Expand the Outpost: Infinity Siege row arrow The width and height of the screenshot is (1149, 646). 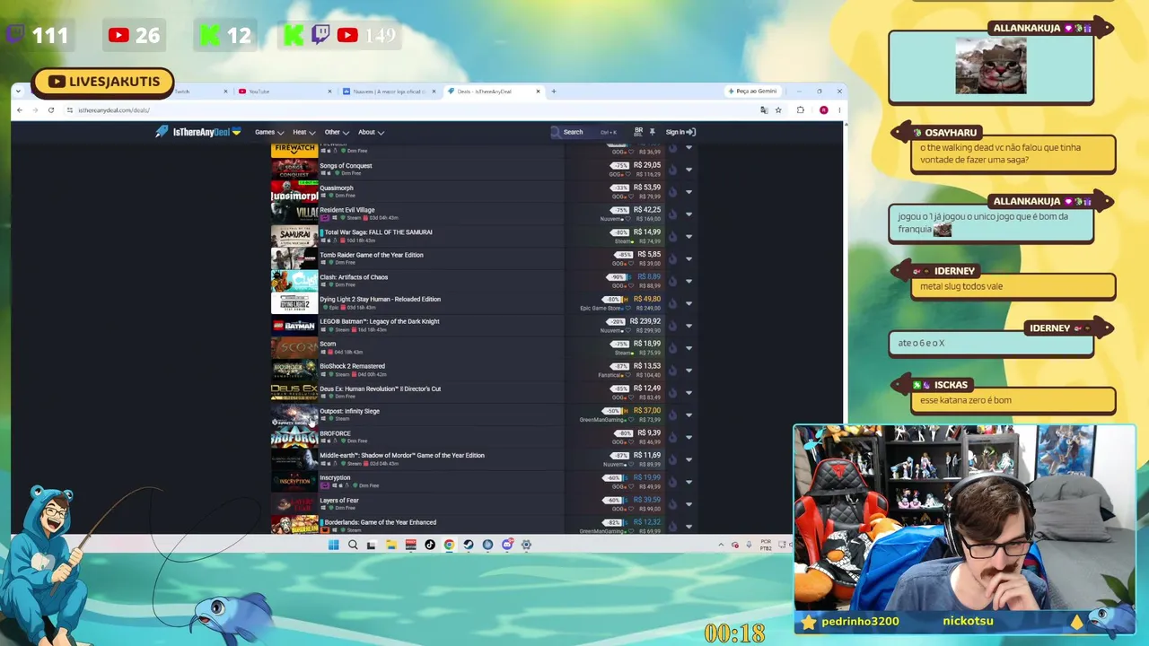click(x=689, y=415)
